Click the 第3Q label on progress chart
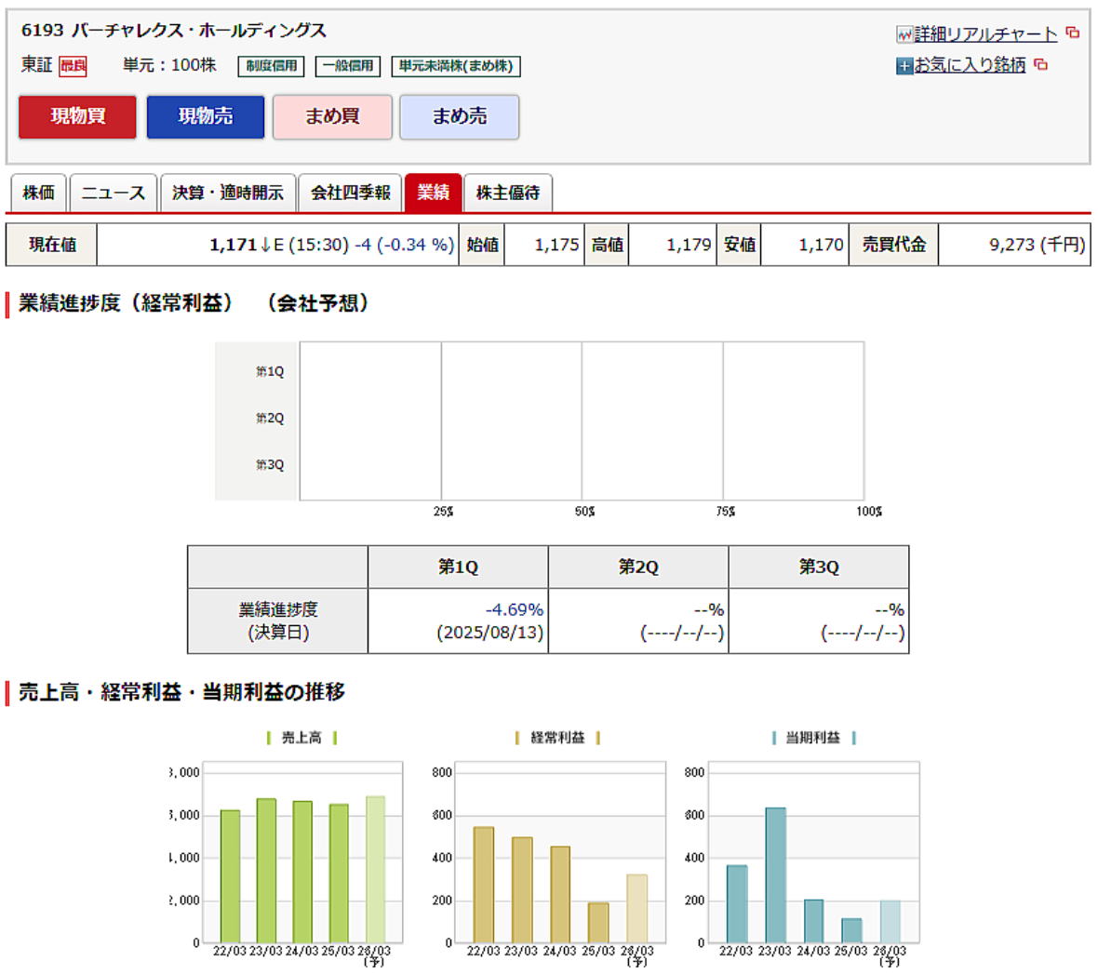 [x=270, y=465]
